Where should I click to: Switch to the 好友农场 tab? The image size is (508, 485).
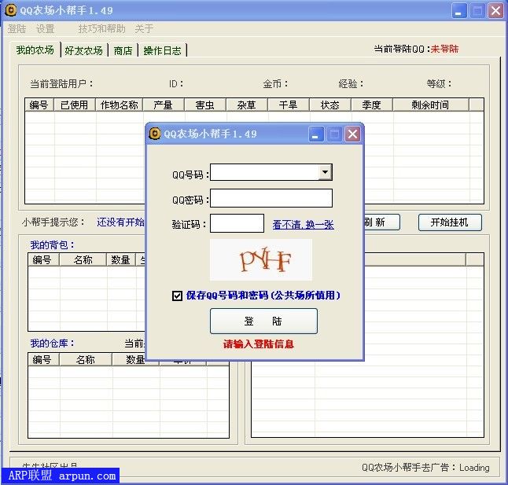[x=83, y=50]
